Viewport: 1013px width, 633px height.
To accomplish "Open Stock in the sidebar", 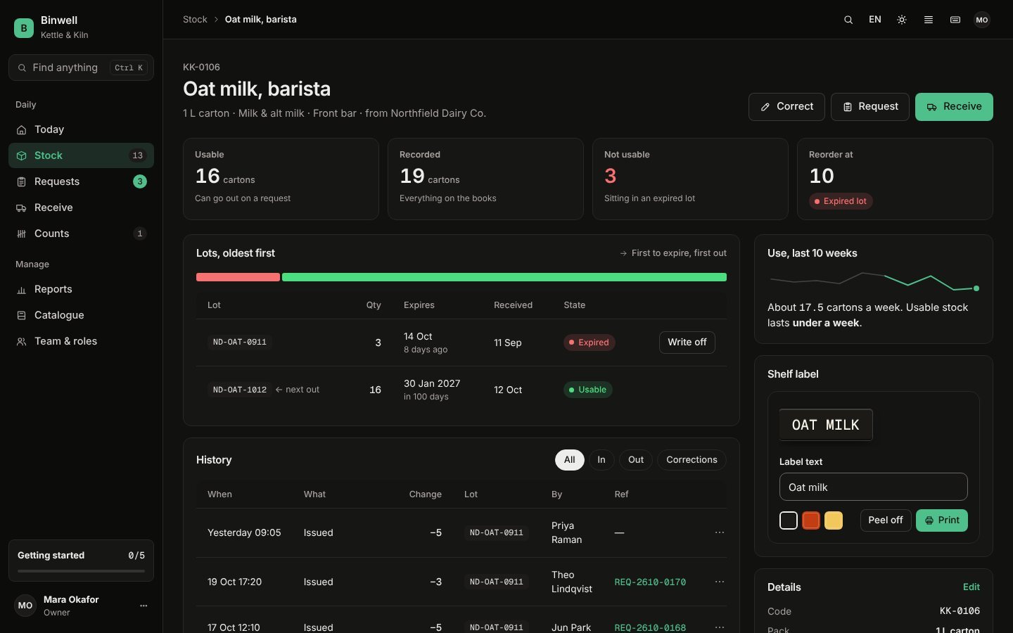I will (81, 155).
